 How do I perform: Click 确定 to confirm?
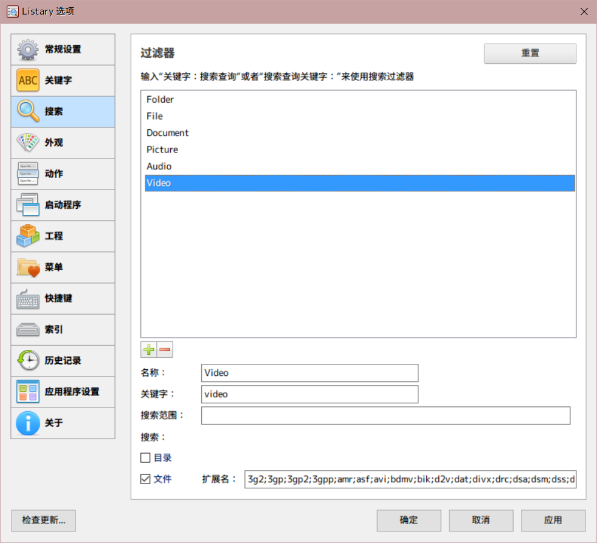(409, 520)
